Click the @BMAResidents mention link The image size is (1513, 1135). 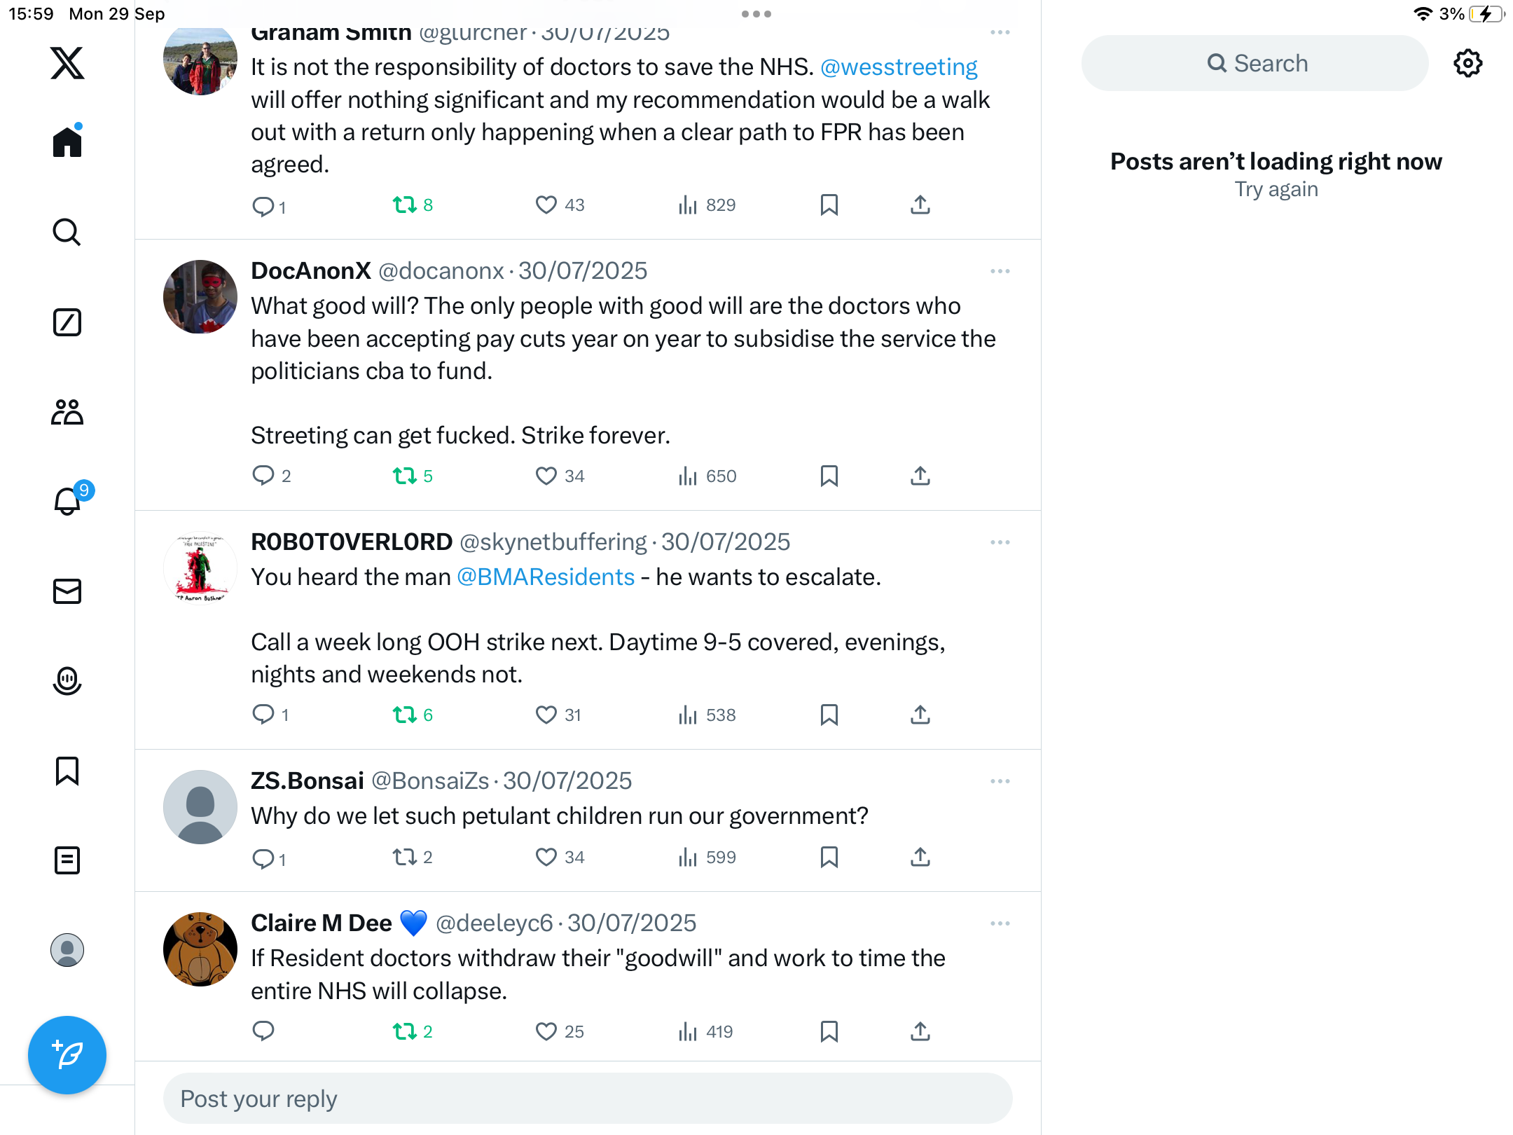coord(546,577)
